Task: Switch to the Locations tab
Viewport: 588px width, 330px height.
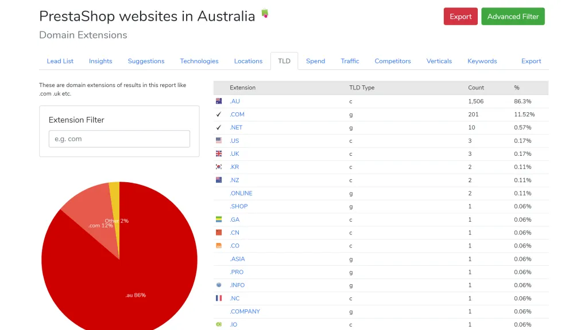Action: tap(248, 61)
